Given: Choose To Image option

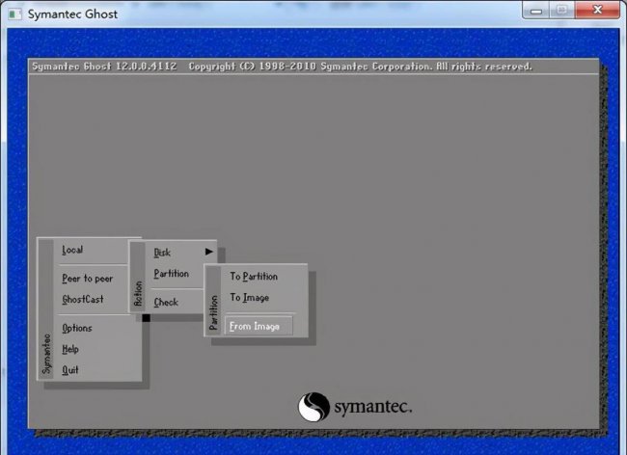Looking at the screenshot, I should pyautogui.click(x=249, y=298).
